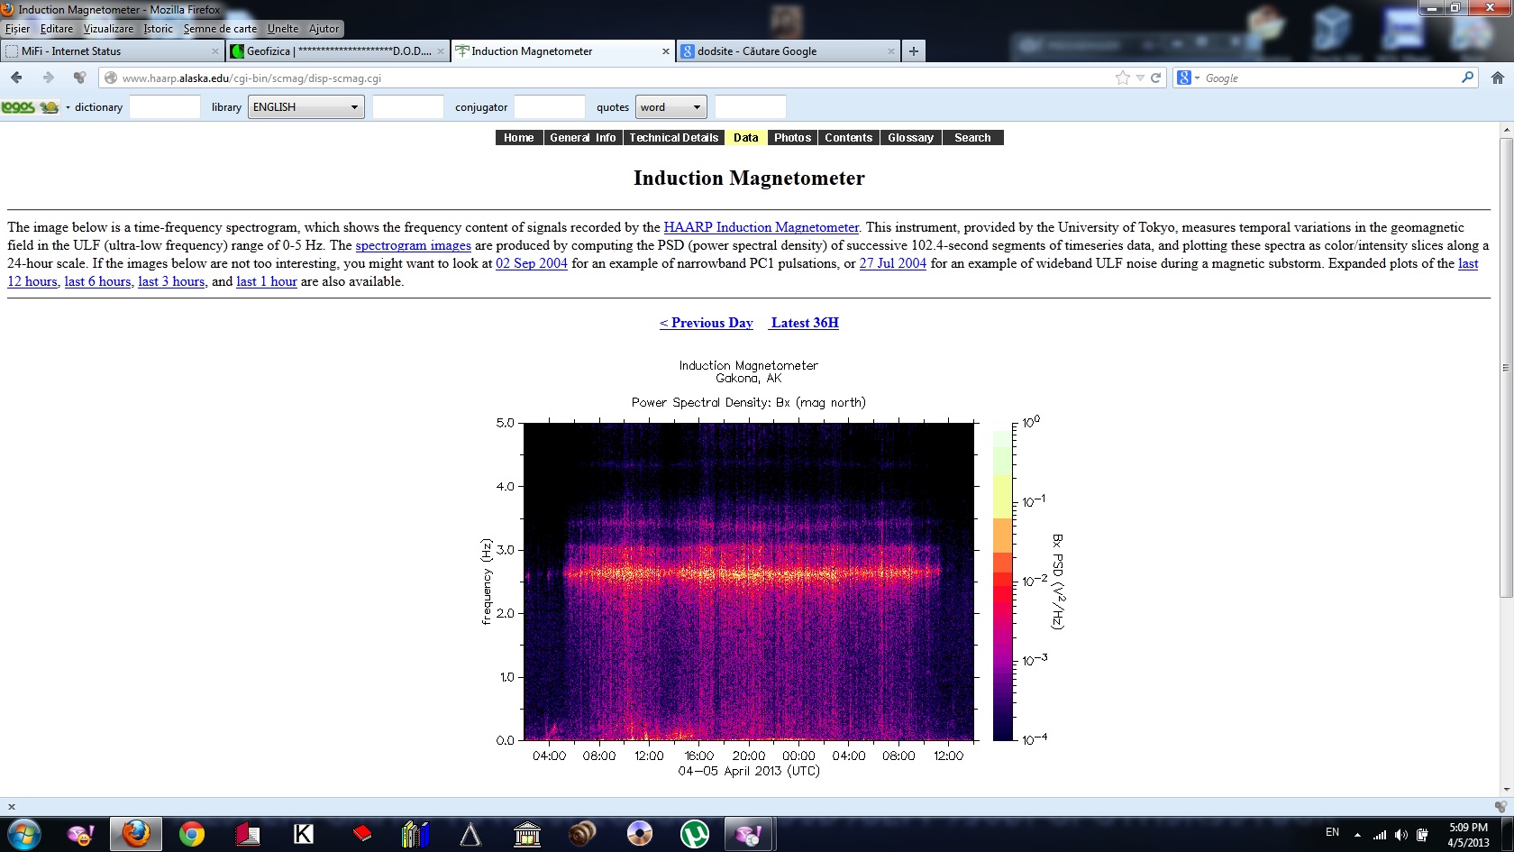Click the network signal tray icon
The height and width of the screenshot is (852, 1514).
click(1380, 835)
